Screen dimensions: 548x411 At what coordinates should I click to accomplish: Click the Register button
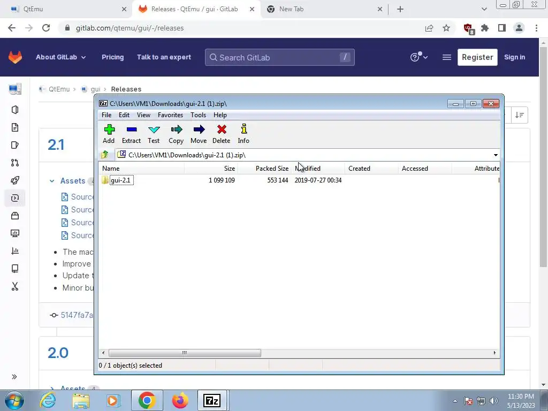[x=477, y=57]
